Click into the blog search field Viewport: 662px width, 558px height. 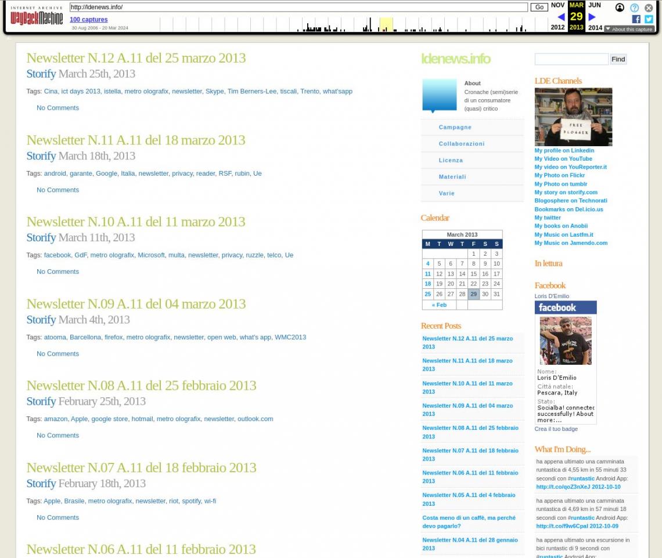point(571,59)
